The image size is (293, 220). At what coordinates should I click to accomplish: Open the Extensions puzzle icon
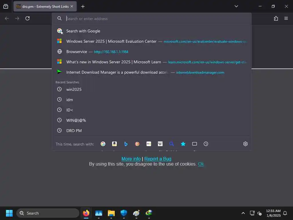[x=276, y=18]
